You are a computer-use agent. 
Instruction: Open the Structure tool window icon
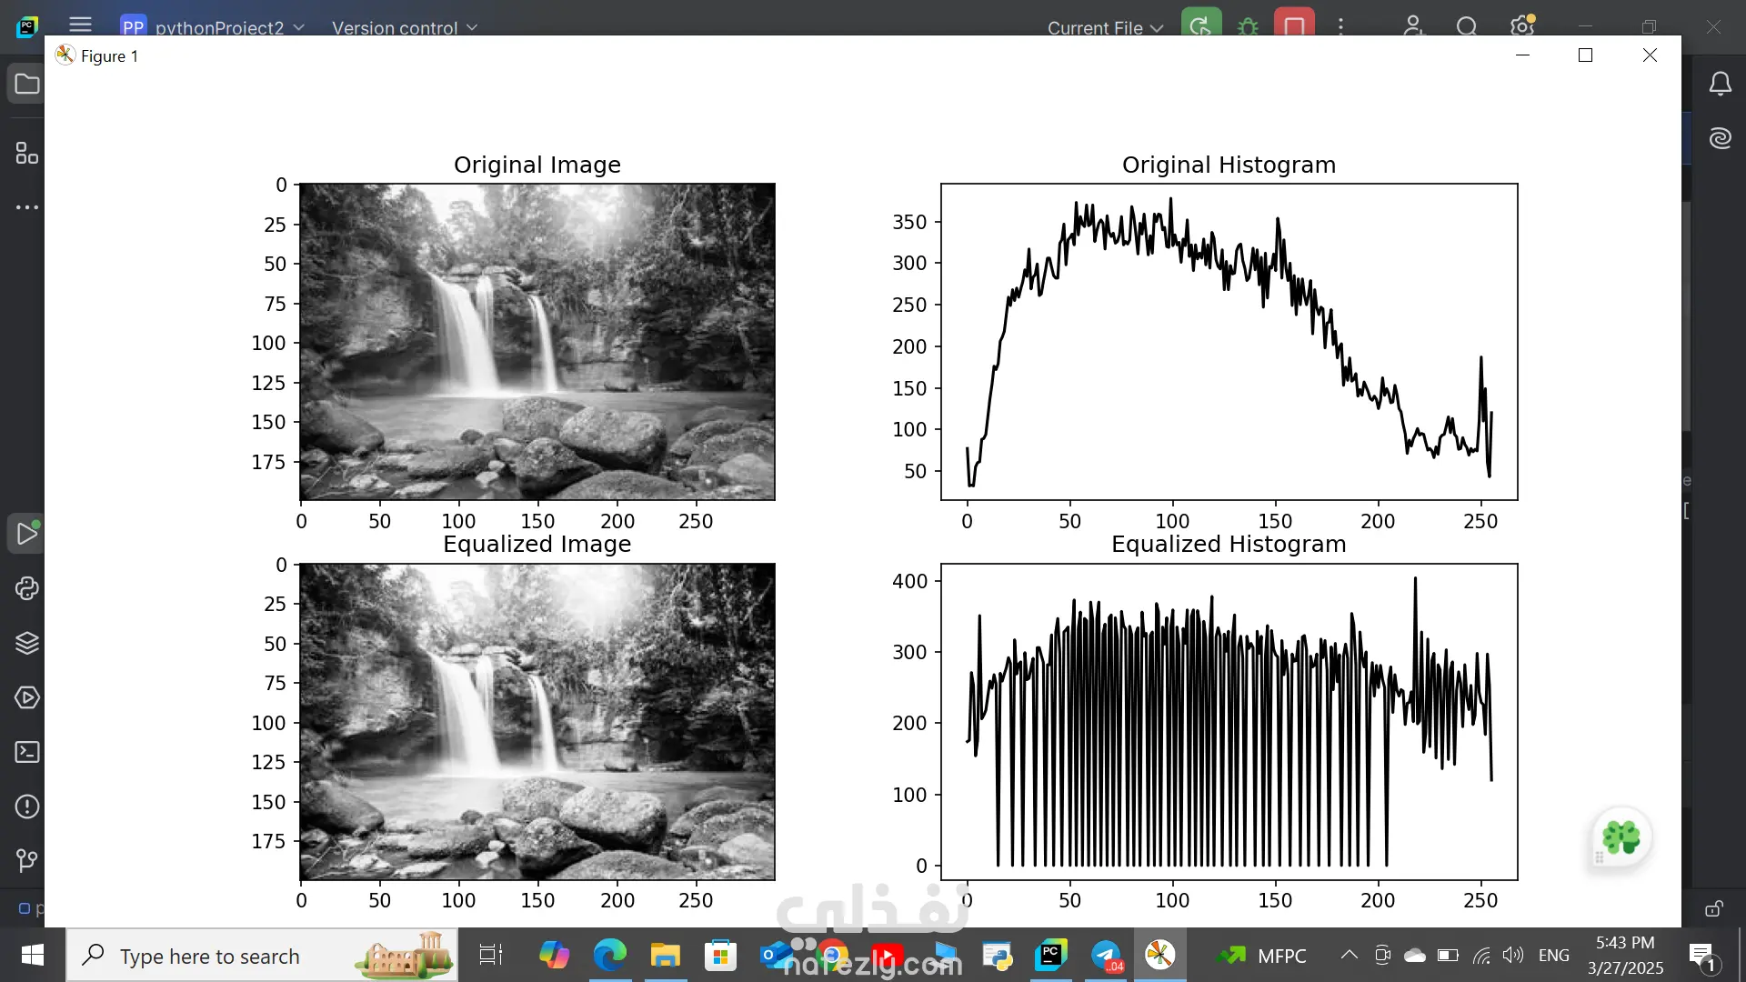tap(27, 153)
